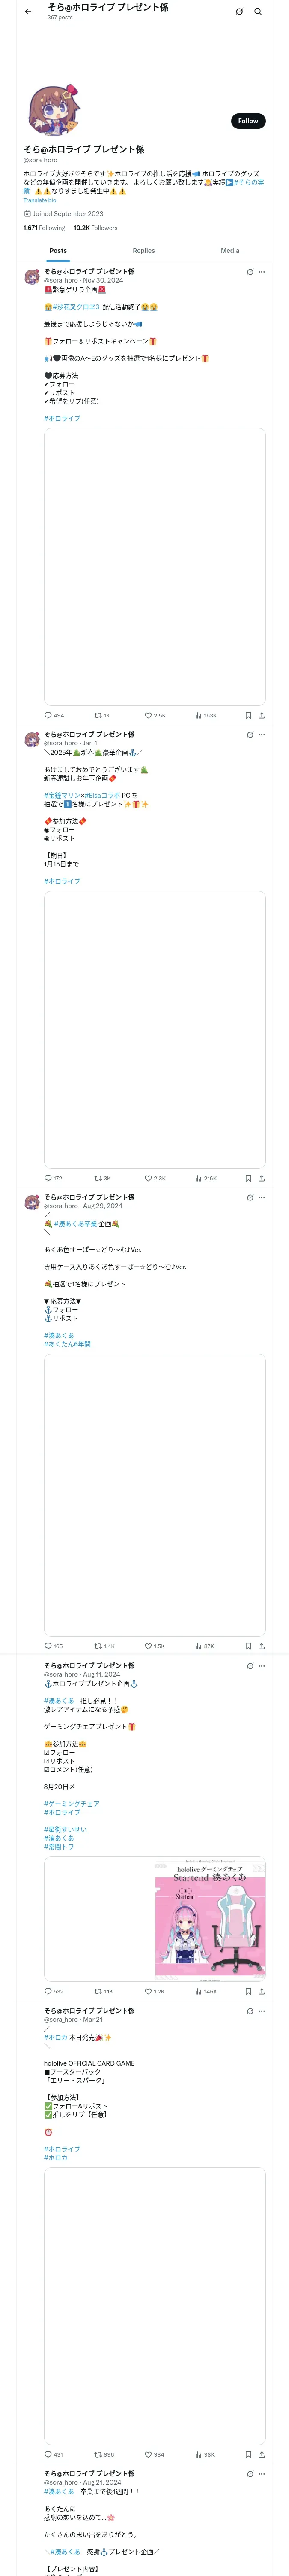Follow the そら@ホロライブ account
Image resolution: width=289 pixels, height=2576 pixels.
point(247,121)
